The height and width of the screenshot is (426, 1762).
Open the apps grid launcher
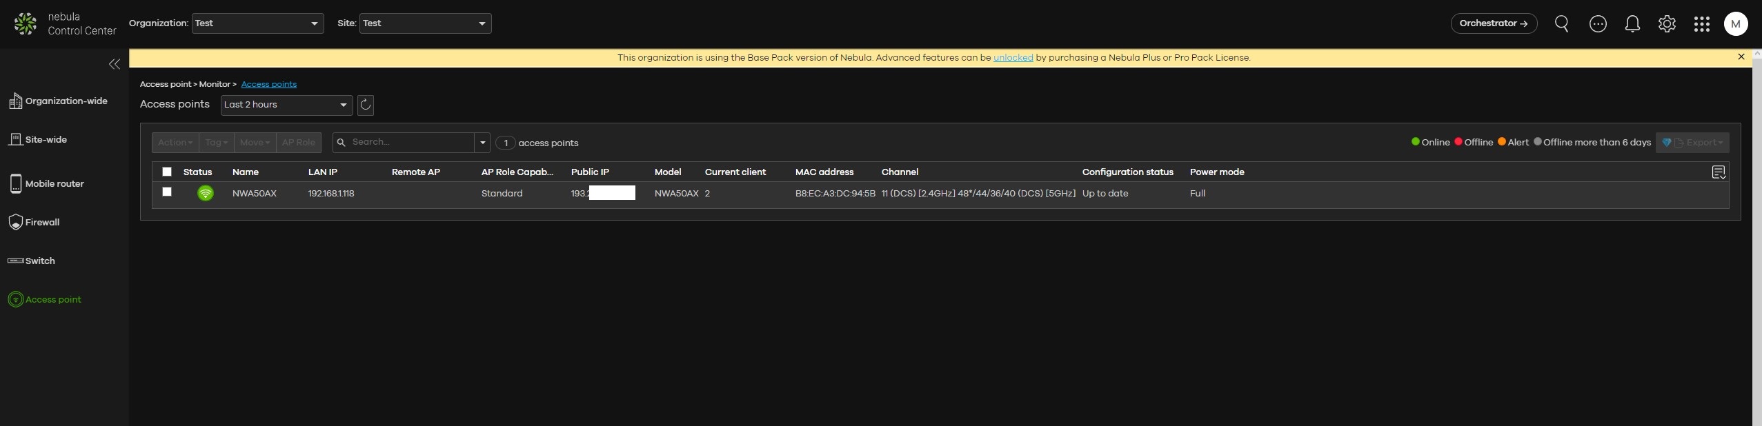[1702, 24]
